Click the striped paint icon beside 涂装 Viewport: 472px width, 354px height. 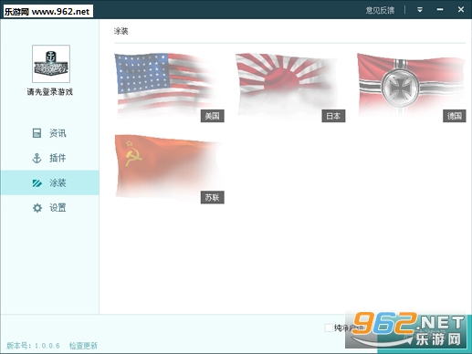coord(37,183)
